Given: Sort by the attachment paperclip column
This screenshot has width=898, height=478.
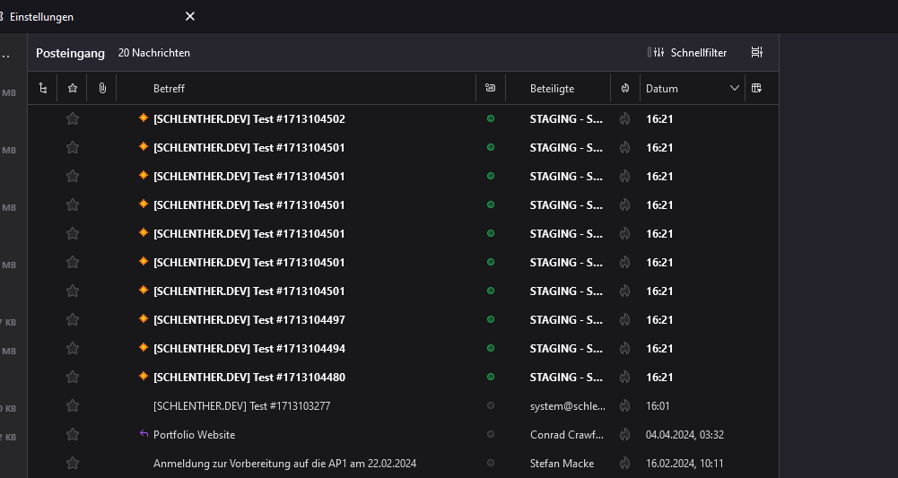Looking at the screenshot, I should 102,88.
